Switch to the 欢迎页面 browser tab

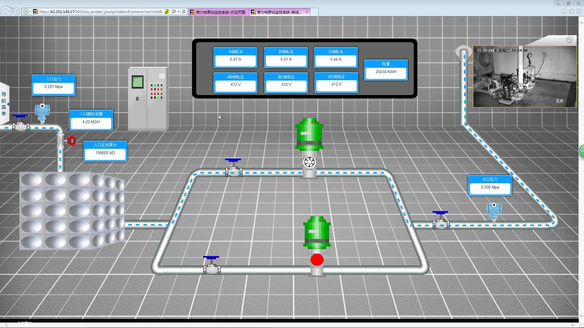point(218,12)
